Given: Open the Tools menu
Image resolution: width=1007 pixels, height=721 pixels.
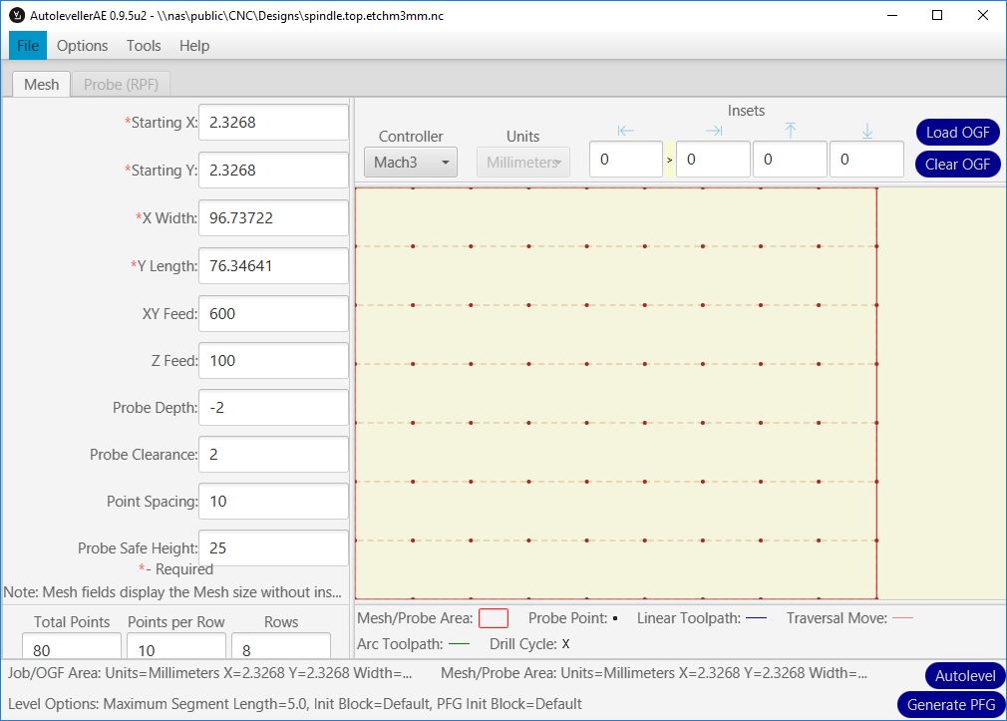Looking at the screenshot, I should (x=144, y=46).
